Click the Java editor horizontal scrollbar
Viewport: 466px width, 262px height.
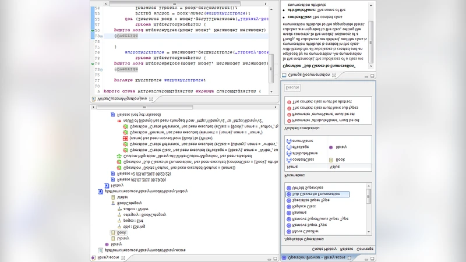point(185,4)
